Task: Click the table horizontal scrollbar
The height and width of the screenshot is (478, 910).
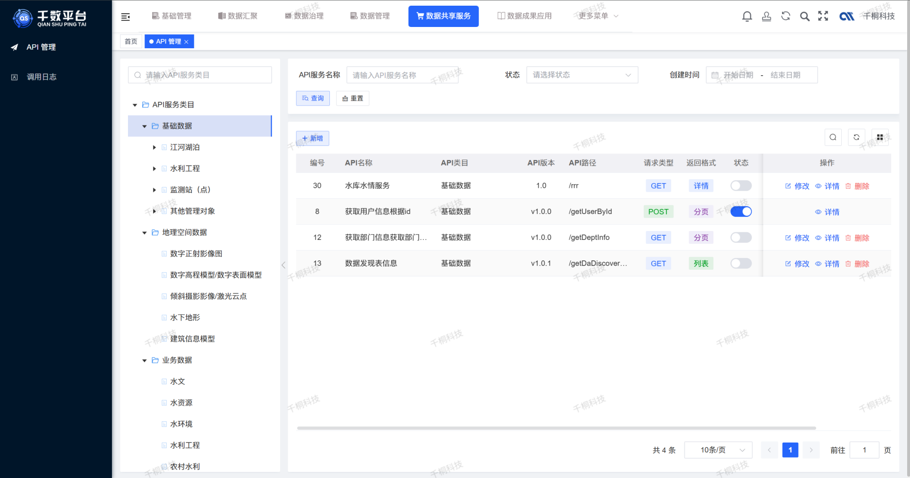Action: click(x=556, y=428)
